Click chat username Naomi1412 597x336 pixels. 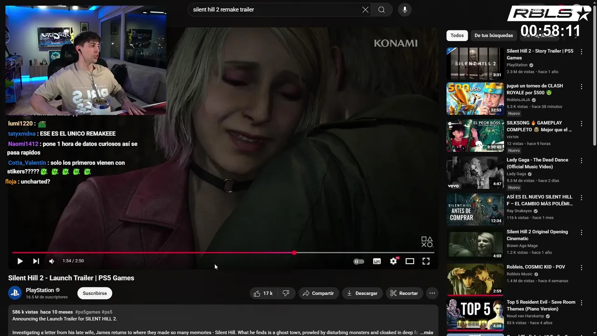23,144
